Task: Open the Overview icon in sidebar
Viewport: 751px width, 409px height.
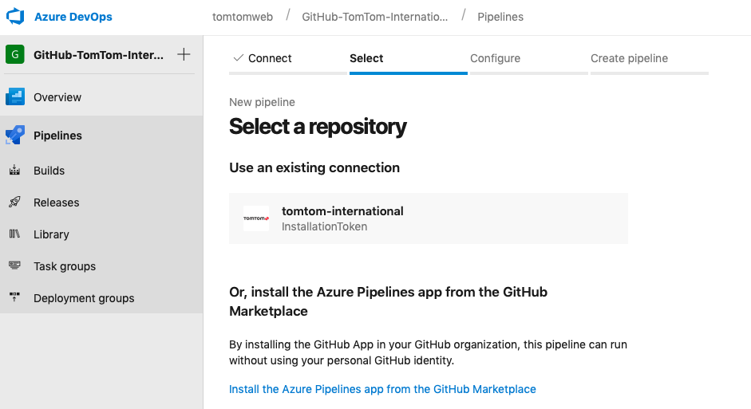Action: 15,97
